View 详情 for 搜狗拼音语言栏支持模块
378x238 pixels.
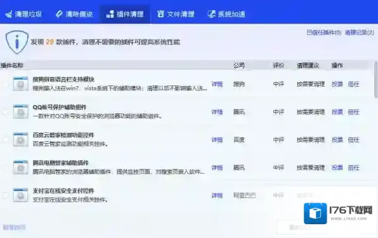217,84
